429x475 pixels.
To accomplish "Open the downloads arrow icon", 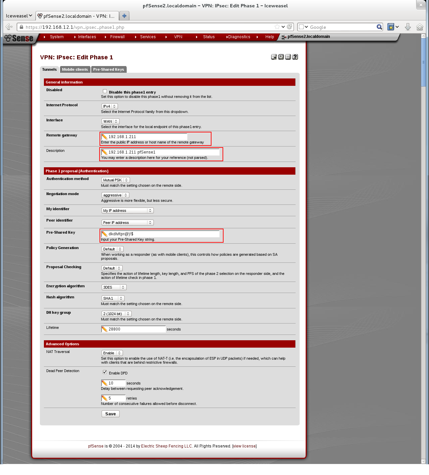I will pos(408,27).
